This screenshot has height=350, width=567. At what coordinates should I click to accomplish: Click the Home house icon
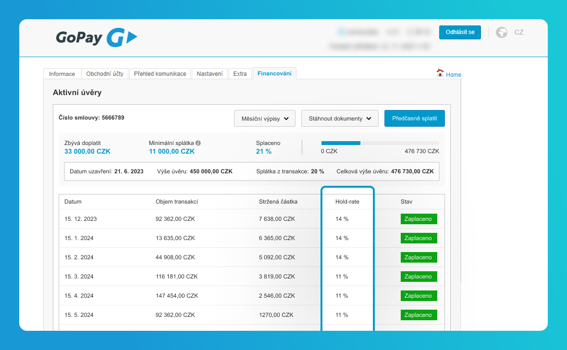tap(440, 73)
